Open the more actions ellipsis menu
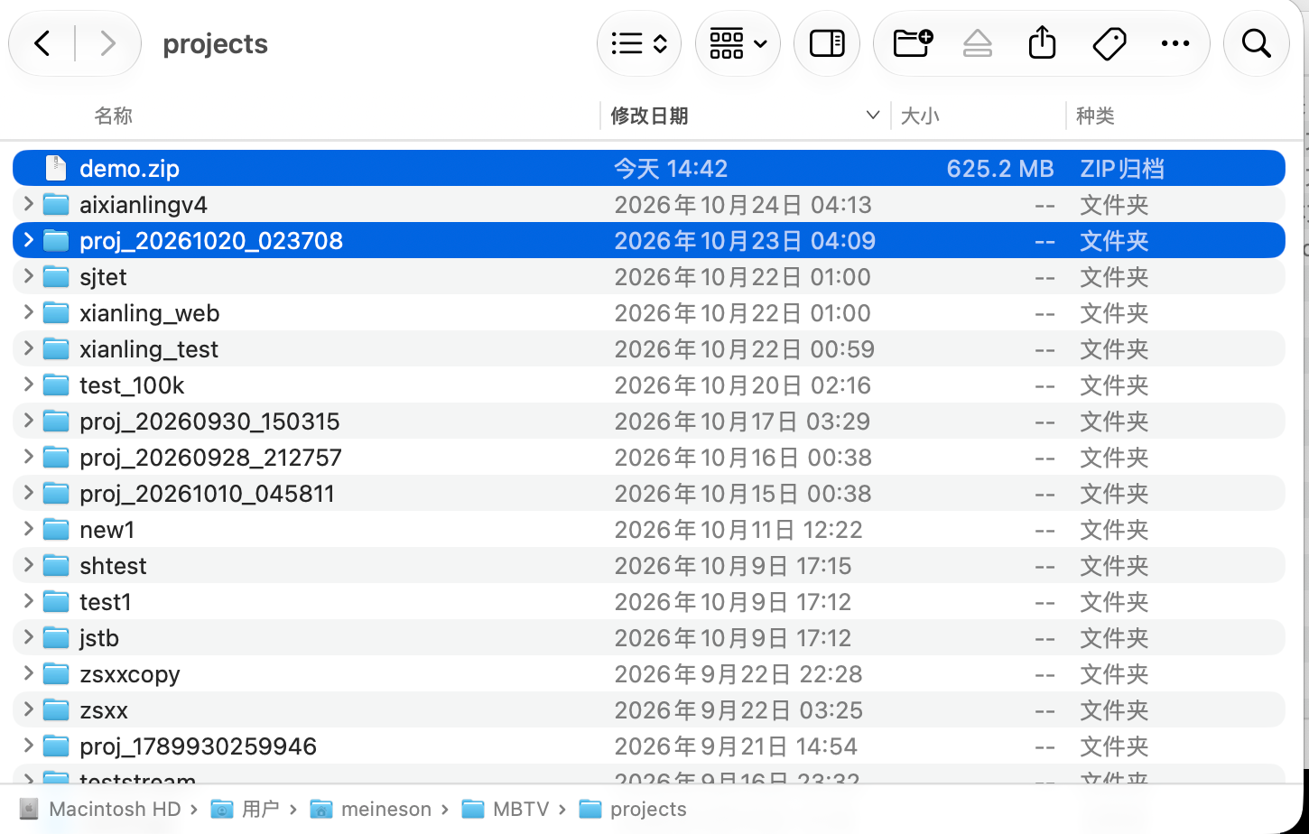The image size is (1309, 834). click(1175, 43)
